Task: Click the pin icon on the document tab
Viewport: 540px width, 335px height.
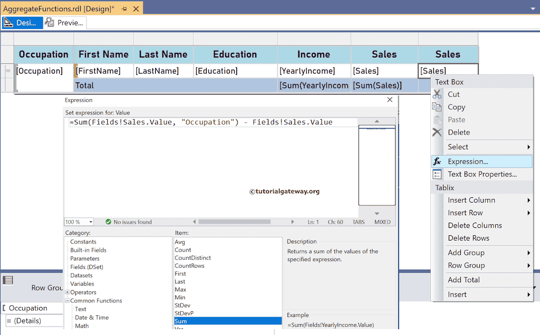Action: tap(124, 8)
